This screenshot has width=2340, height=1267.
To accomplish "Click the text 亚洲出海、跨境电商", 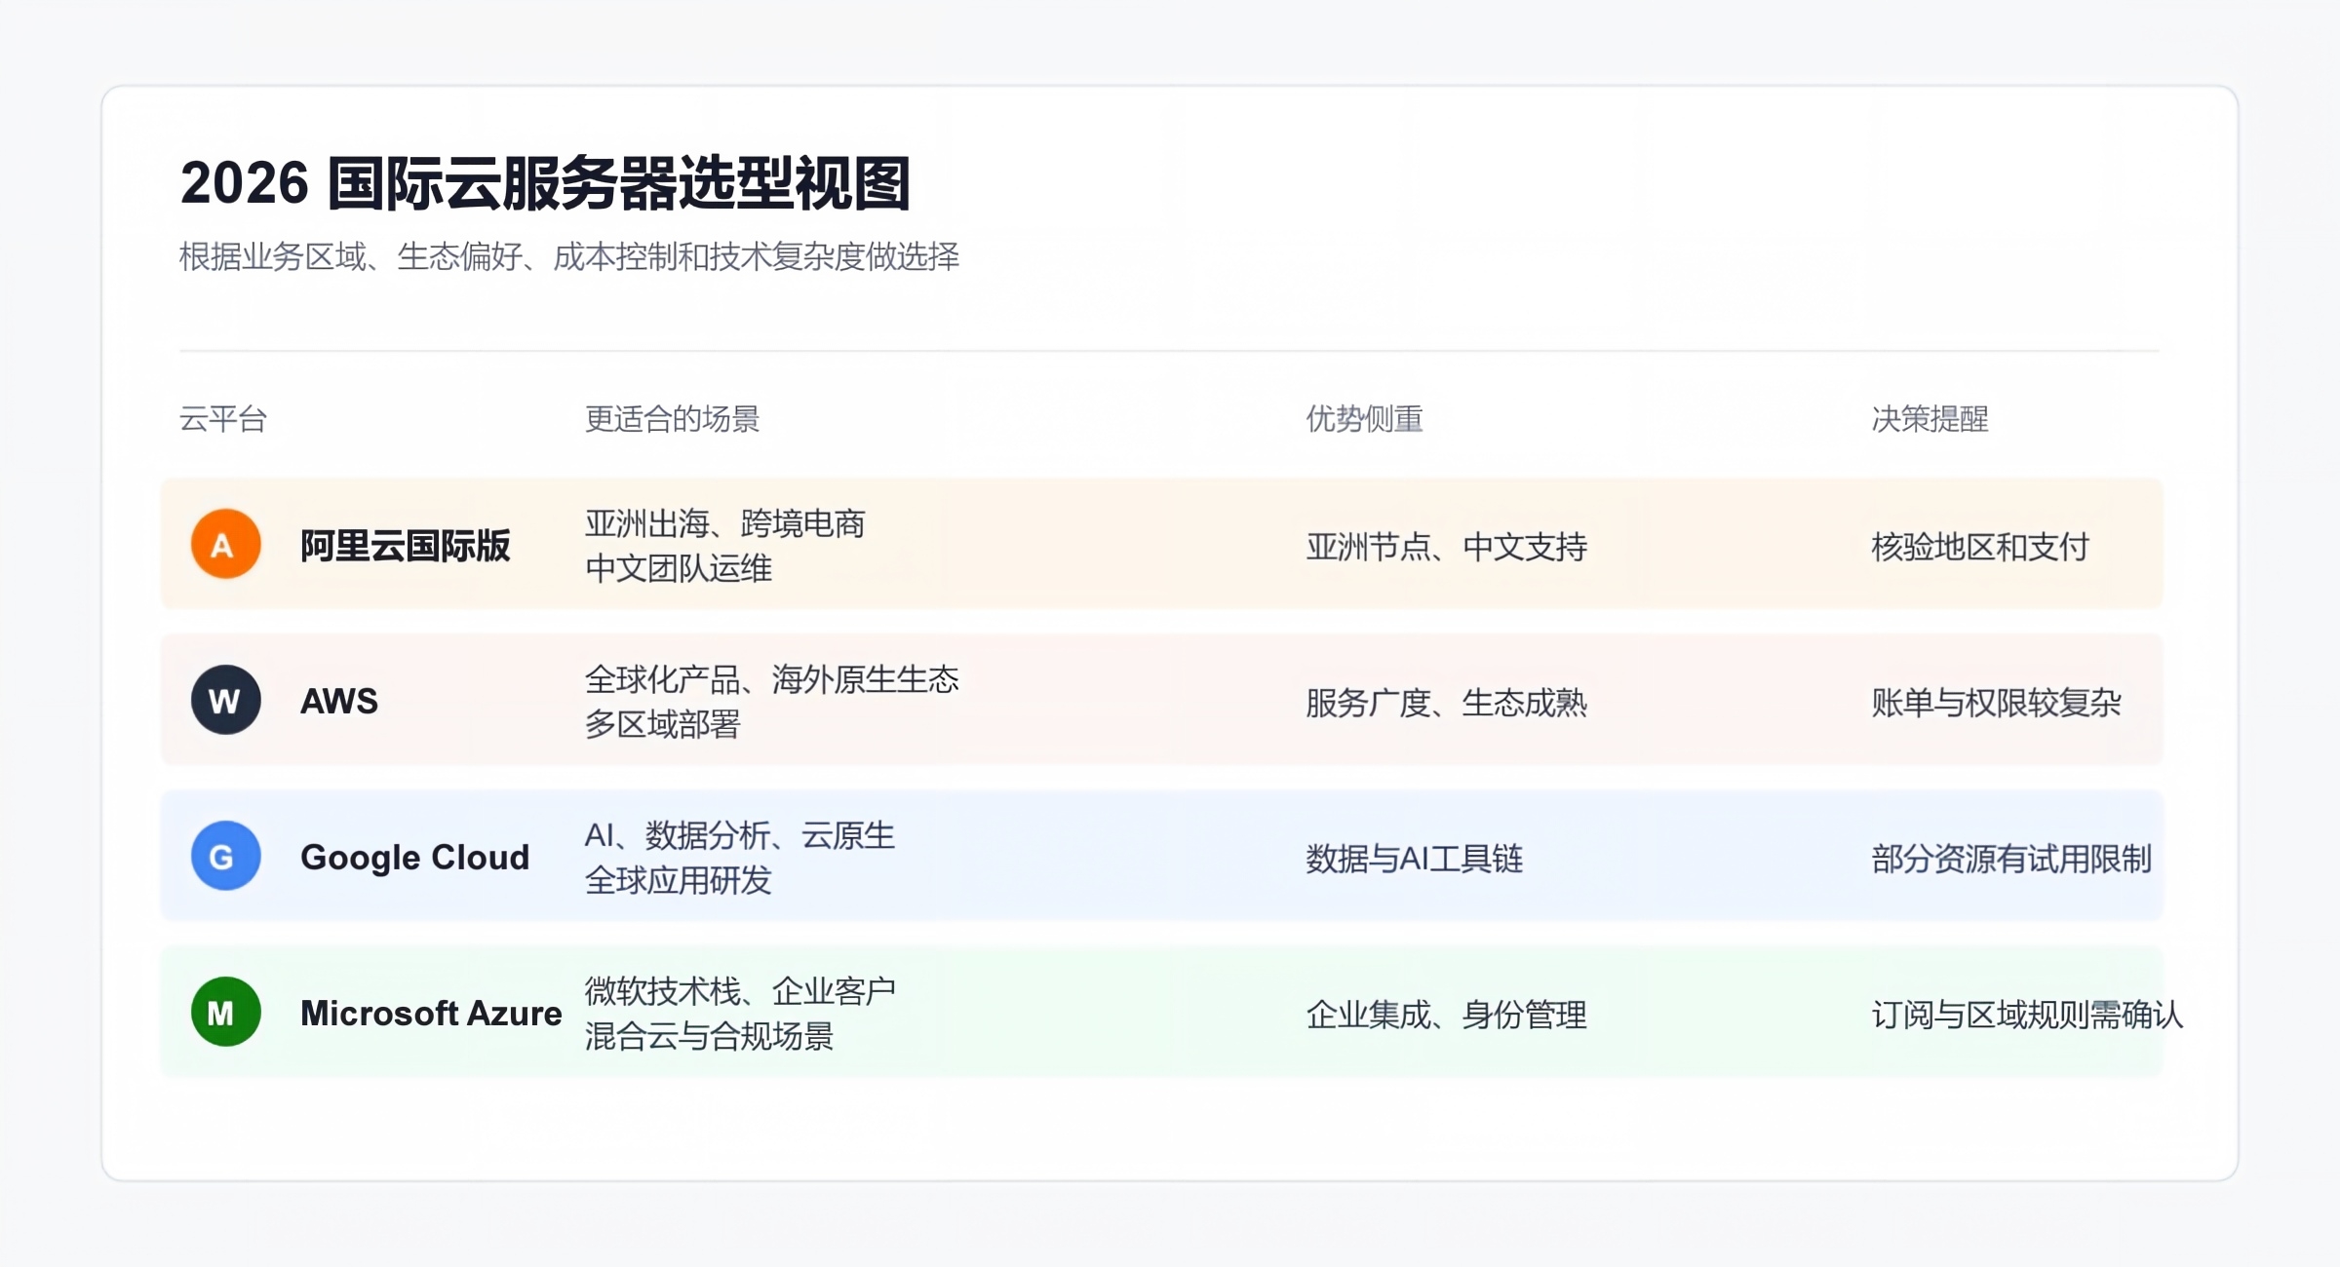I will [724, 523].
